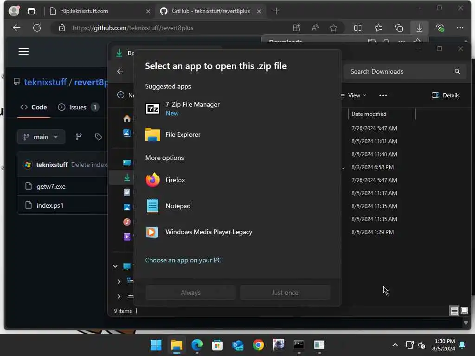The width and height of the screenshot is (475, 356).
Task: Open getw7.exe file on GitHub
Action: click(51, 186)
